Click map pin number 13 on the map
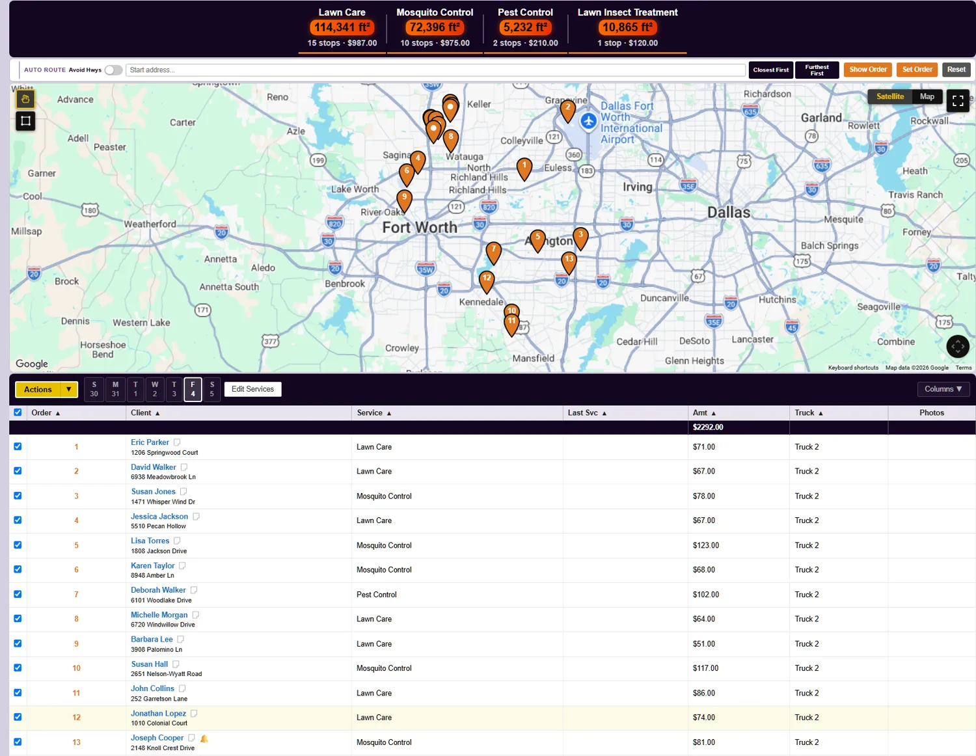Viewport: 976px width, 756px height. [569, 262]
